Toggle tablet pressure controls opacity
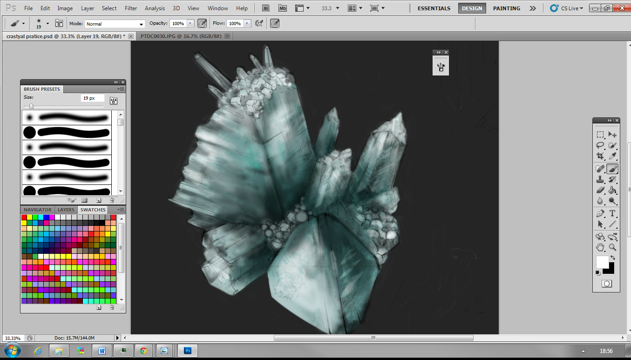The width and height of the screenshot is (631, 360). [202, 23]
